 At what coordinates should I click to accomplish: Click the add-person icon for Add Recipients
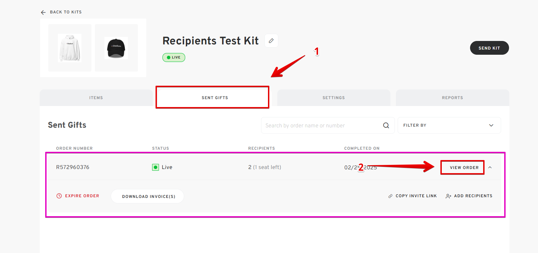(448, 196)
